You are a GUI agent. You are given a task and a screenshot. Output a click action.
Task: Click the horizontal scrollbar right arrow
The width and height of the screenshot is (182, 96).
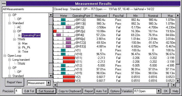coord(174,85)
